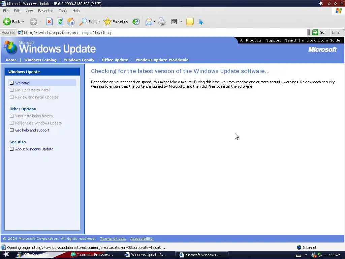This screenshot has height=259, width=345.
Task: Click the page icon in address bar
Action: coord(20,33)
